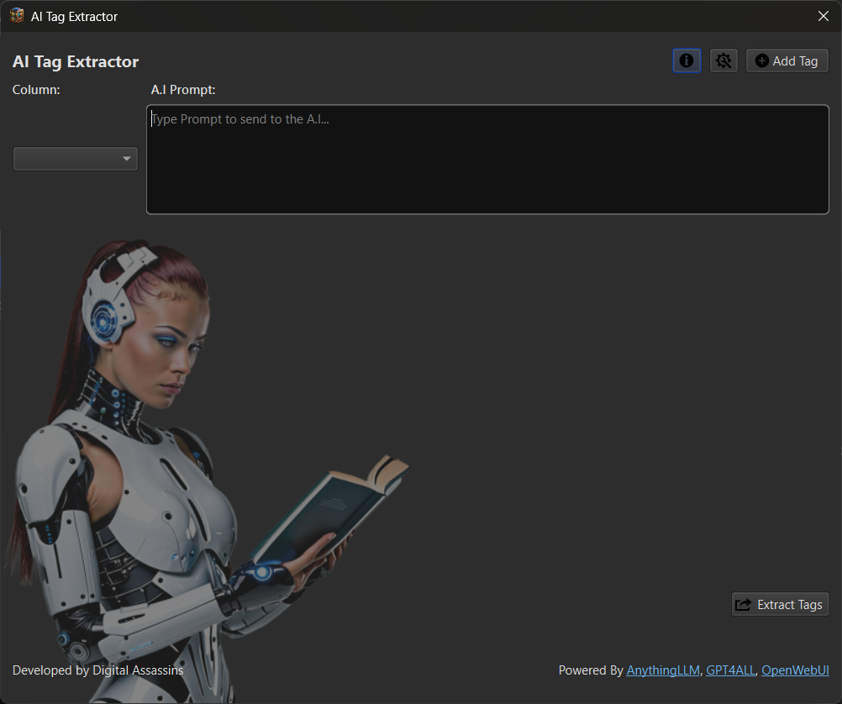
Task: Click the Extract Tags button
Action: point(780,605)
